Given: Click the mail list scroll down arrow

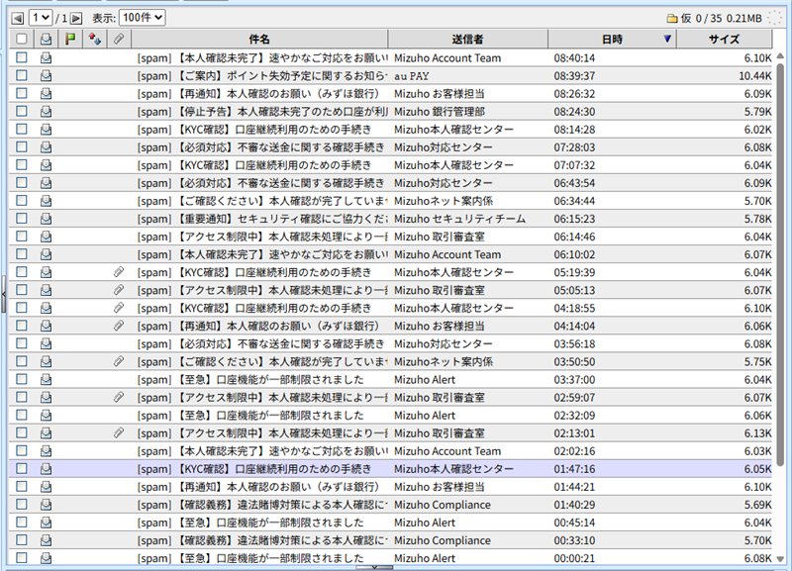Looking at the screenshot, I should click(780, 558).
